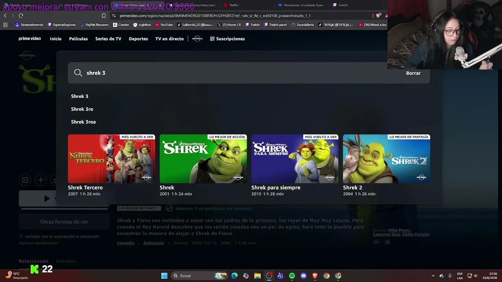Open the Suscripciones menu

tap(227, 39)
